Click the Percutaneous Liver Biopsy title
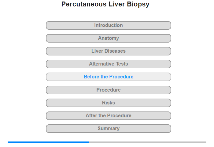 (105, 4)
